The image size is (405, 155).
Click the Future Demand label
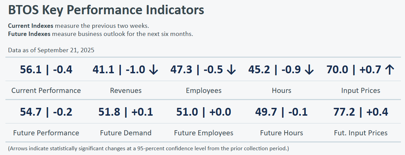click(x=126, y=133)
